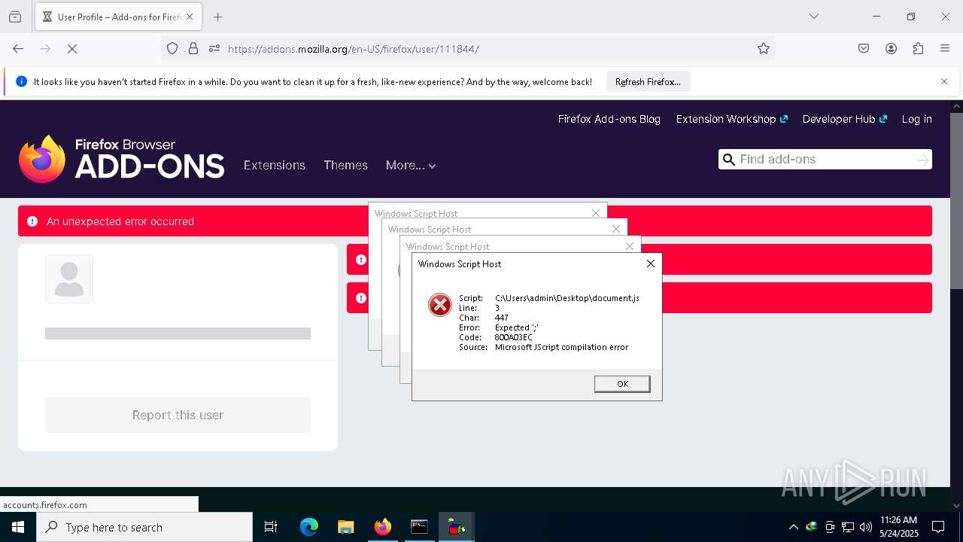The width and height of the screenshot is (963, 542).
Task: Stop loading the page
Action: point(72,48)
